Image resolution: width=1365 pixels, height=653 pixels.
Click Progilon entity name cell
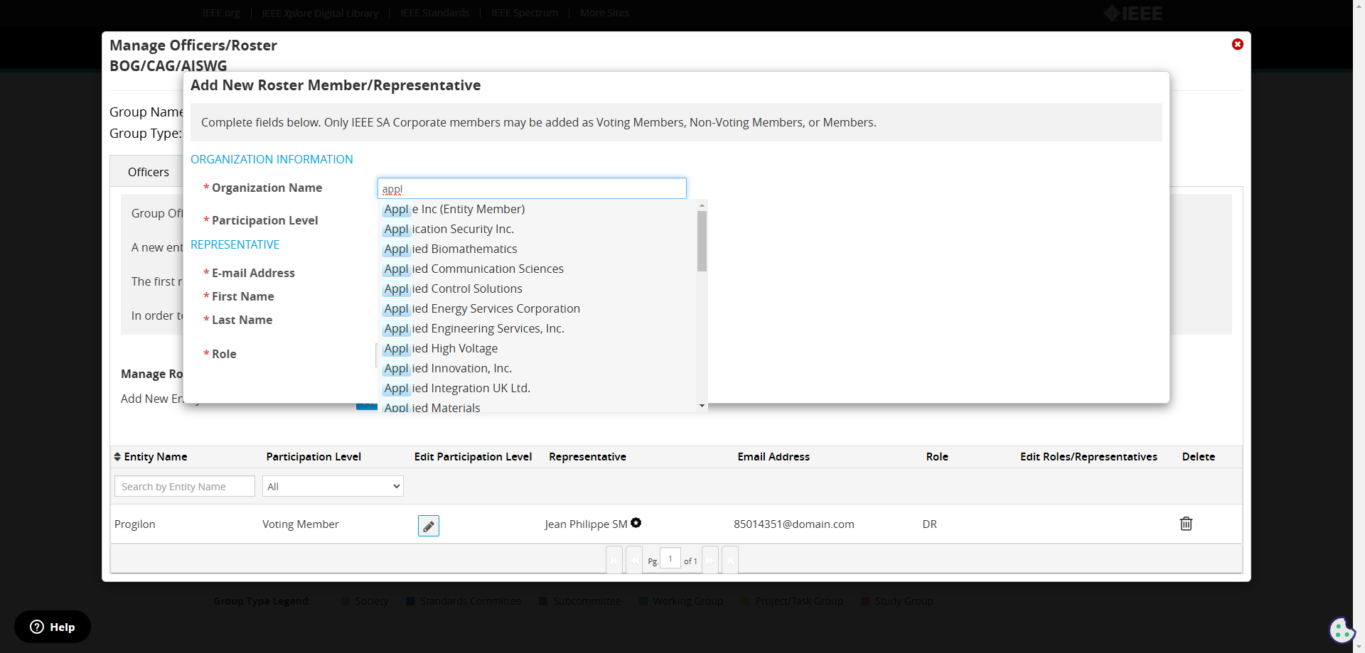coord(135,524)
